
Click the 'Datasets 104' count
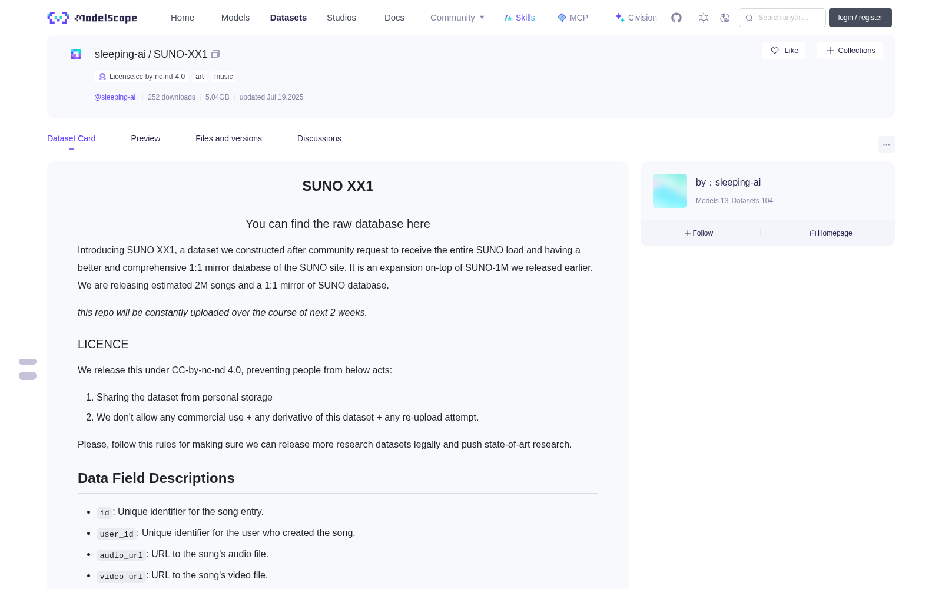pyautogui.click(x=752, y=201)
